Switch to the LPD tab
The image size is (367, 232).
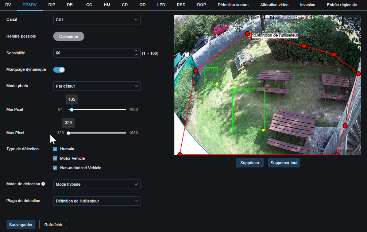161,5
